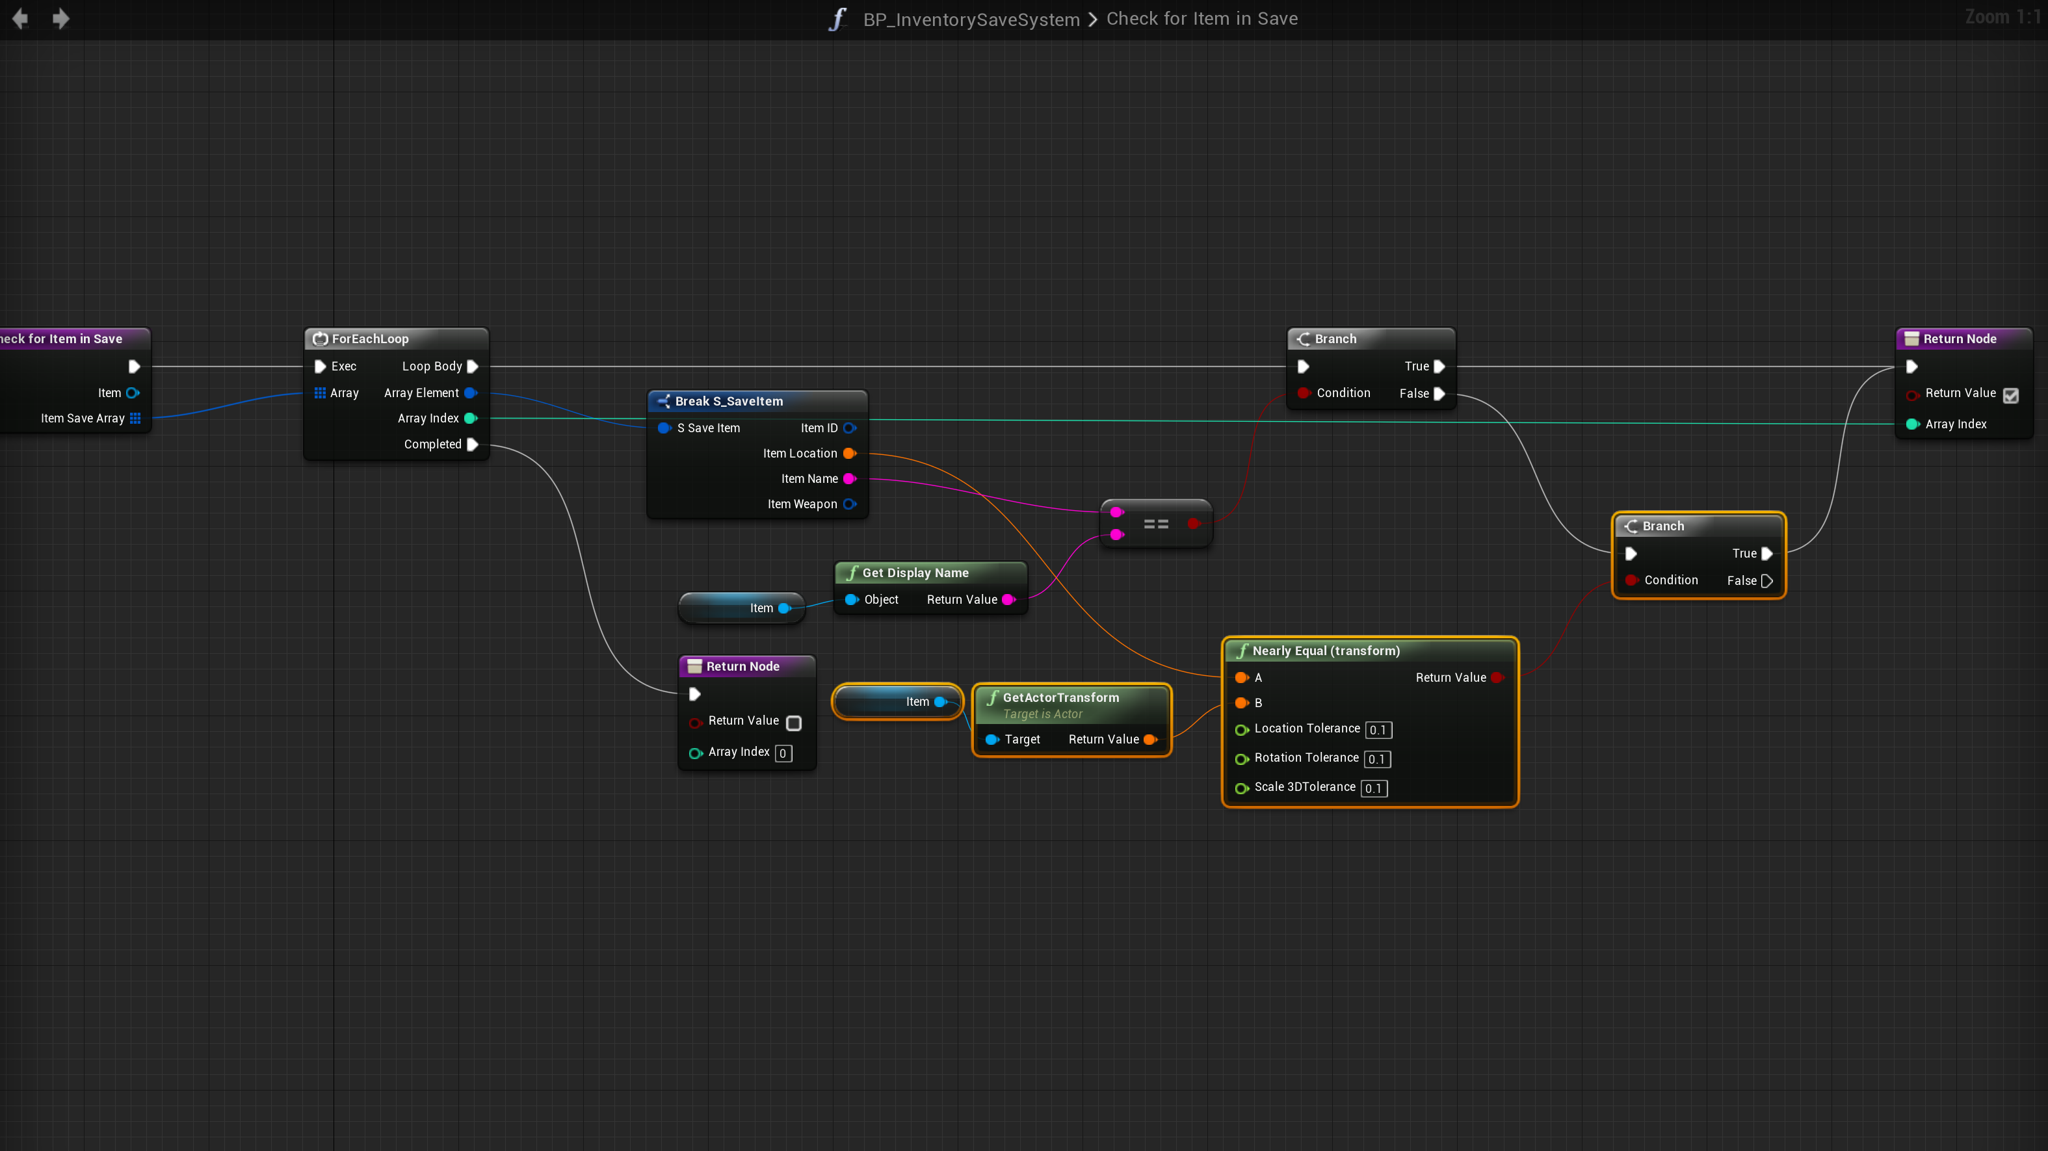The width and height of the screenshot is (2048, 1151).
Task: Check Return Value on lower Return Node
Action: tap(793, 723)
